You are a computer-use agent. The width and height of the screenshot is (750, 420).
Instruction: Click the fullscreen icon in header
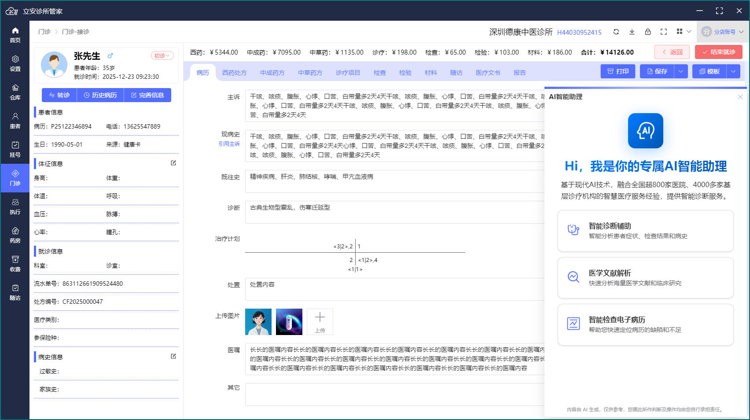point(664,32)
